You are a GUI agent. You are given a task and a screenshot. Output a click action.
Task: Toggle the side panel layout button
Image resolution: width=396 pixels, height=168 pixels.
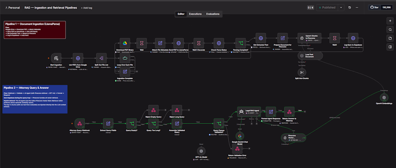[390, 47]
